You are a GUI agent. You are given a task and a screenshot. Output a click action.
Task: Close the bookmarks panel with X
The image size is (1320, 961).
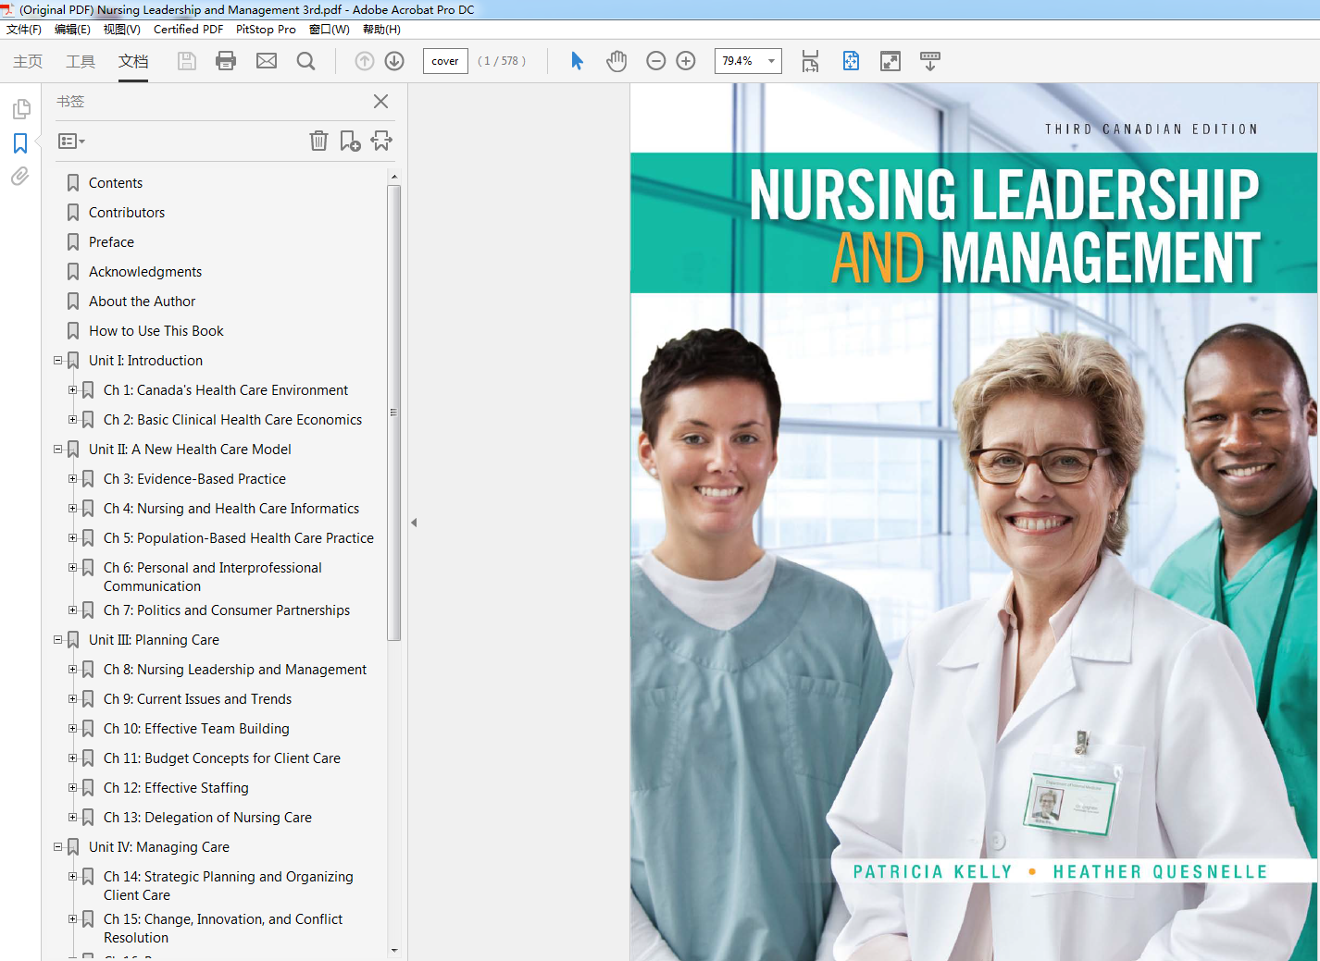point(380,102)
